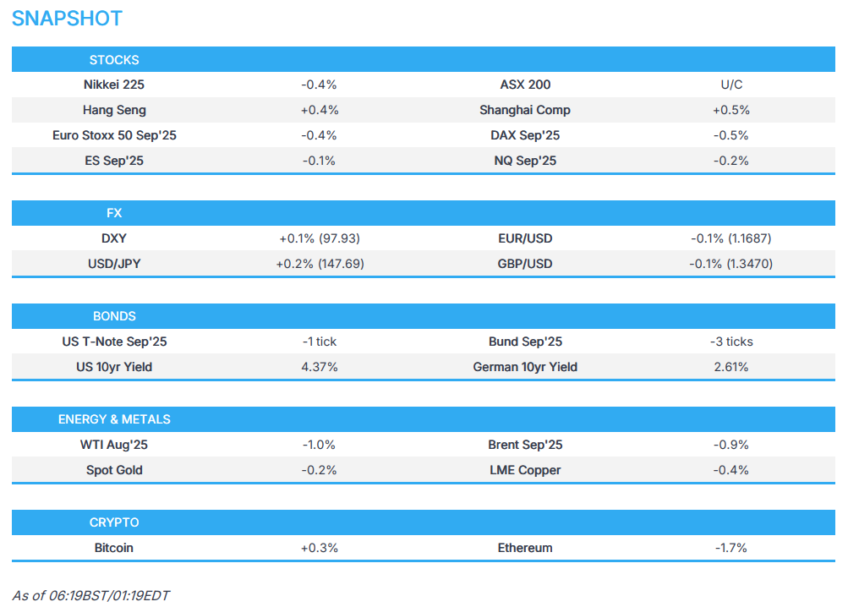
Task: Click the Nikkei 225 row label
Action: 114,85
